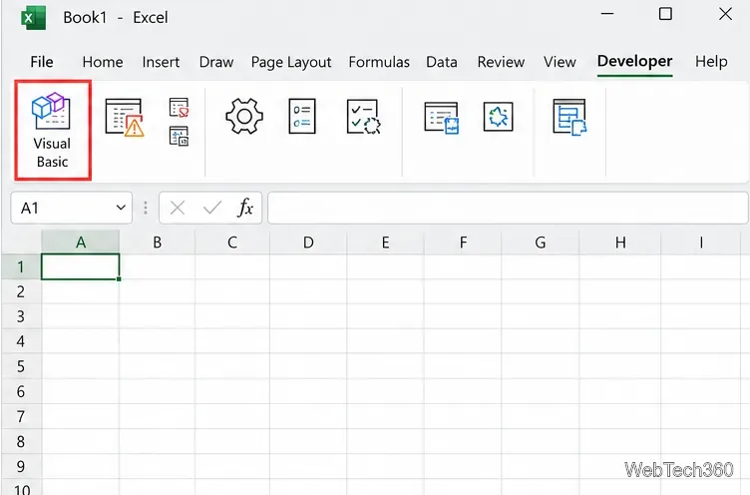The width and height of the screenshot is (750, 495).
Task: Select cell H4
Action: pos(620,341)
